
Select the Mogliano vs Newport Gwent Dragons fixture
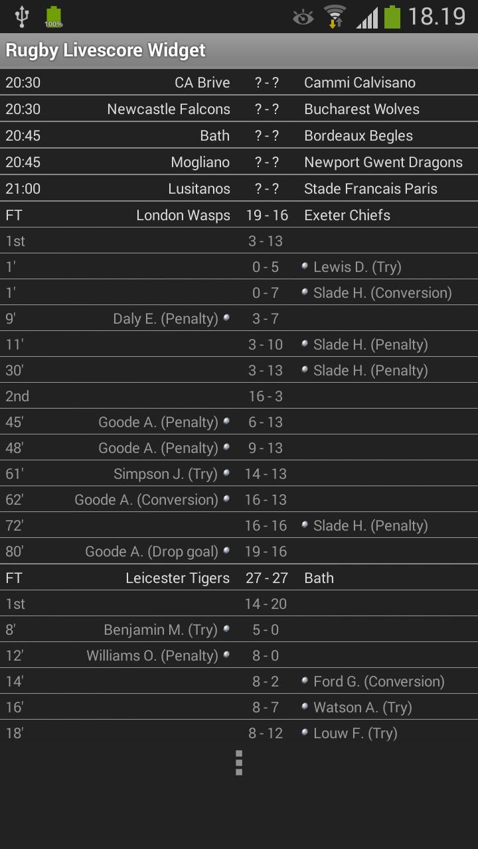pos(239,162)
